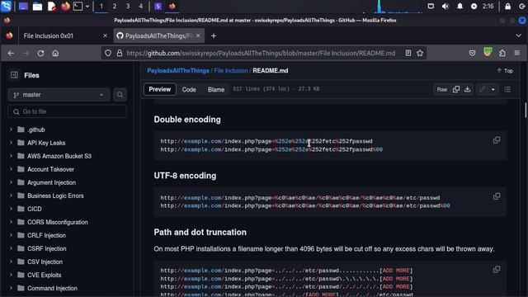The width and height of the screenshot is (528, 297).
Task: Expand the API Key Leaks folder
Action: (x=11, y=143)
